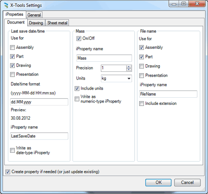Viewport: 208px width, 194px height.
Task: Minimize the X-Tools Settings window
Action: (x=174, y=4)
